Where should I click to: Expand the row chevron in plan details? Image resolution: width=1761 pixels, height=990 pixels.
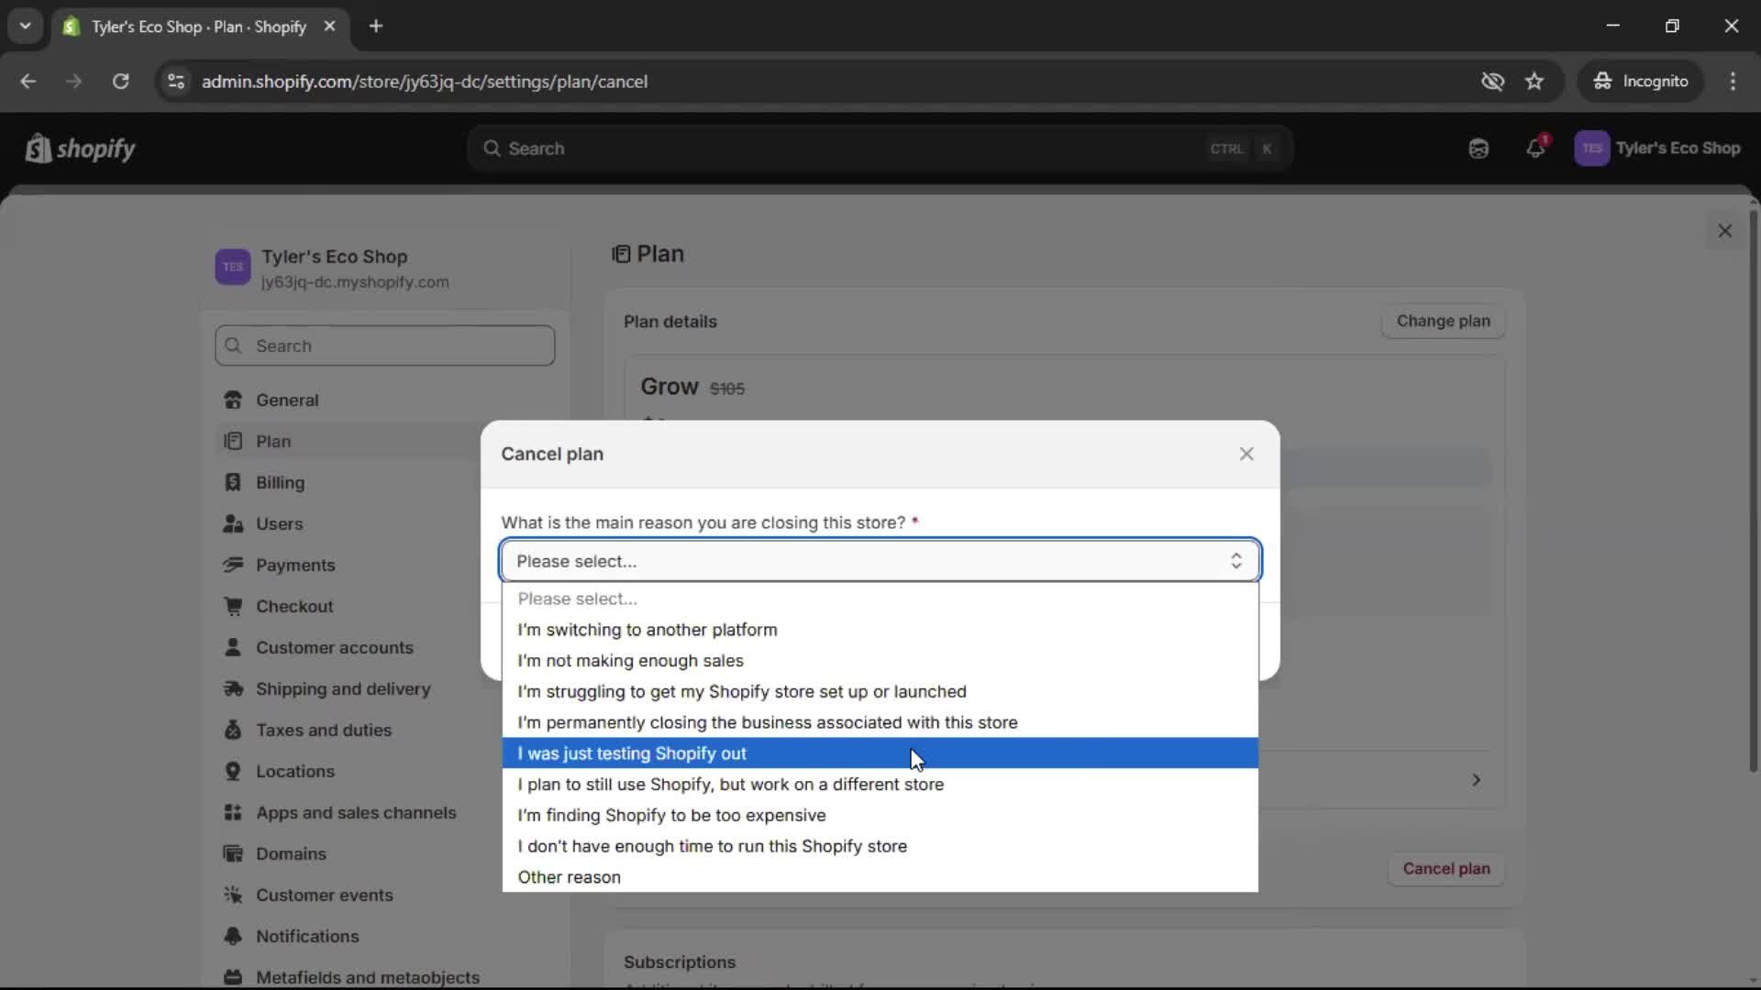pos(1476,780)
